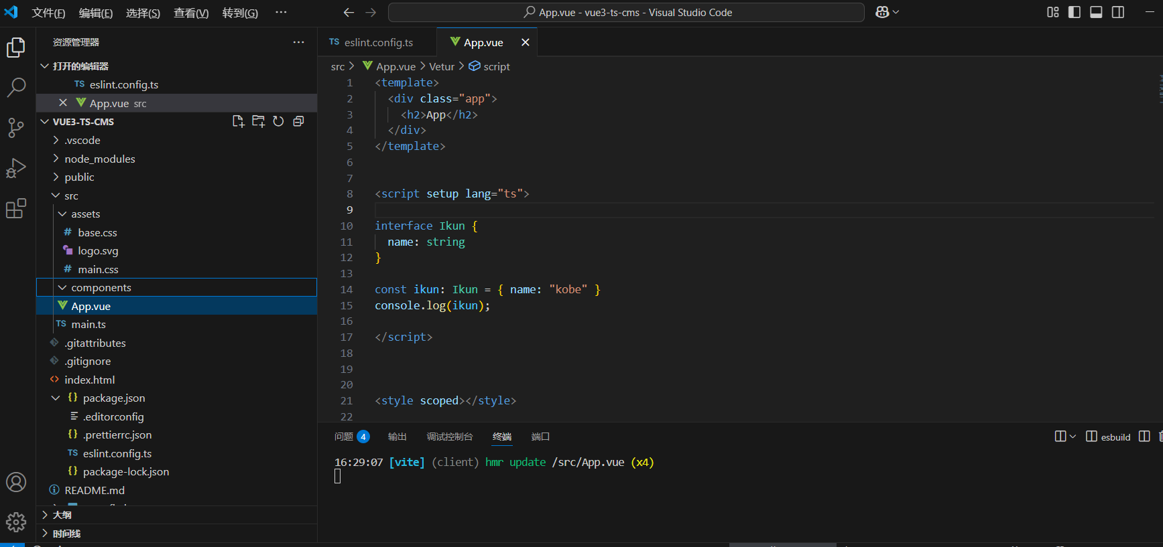Switch to the eslint.config.ts editor tab

(x=377, y=42)
